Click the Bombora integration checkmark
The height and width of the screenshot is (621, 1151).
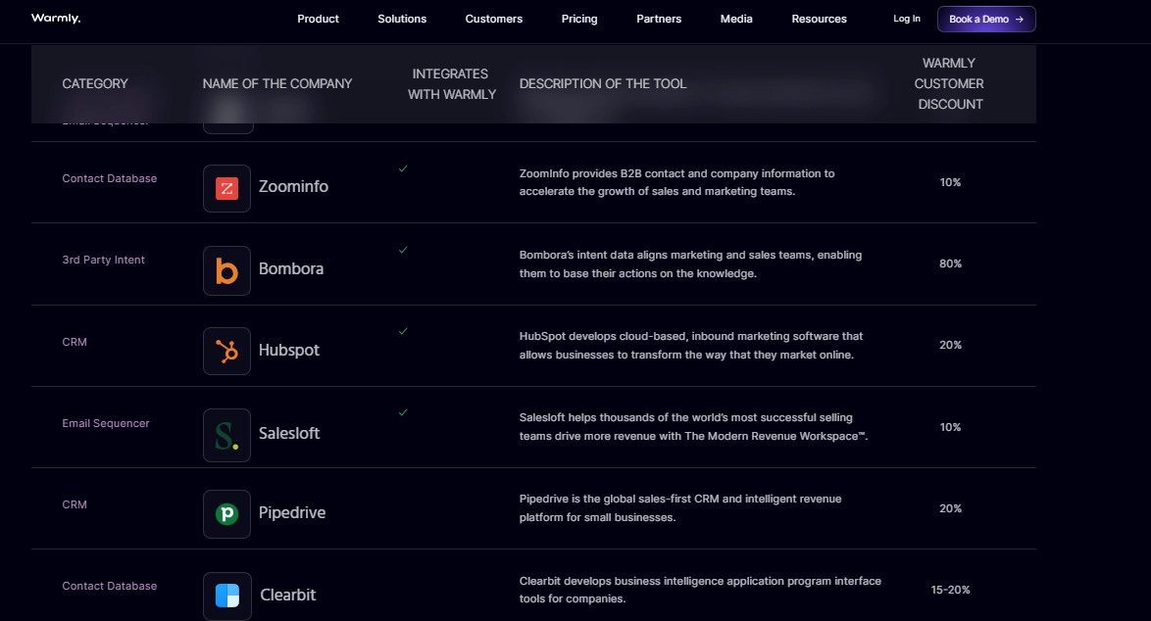(403, 250)
